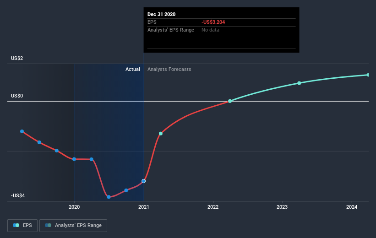The image size is (376, 238).
Task: Click the US$0 y-axis label
Action: click(x=17, y=96)
